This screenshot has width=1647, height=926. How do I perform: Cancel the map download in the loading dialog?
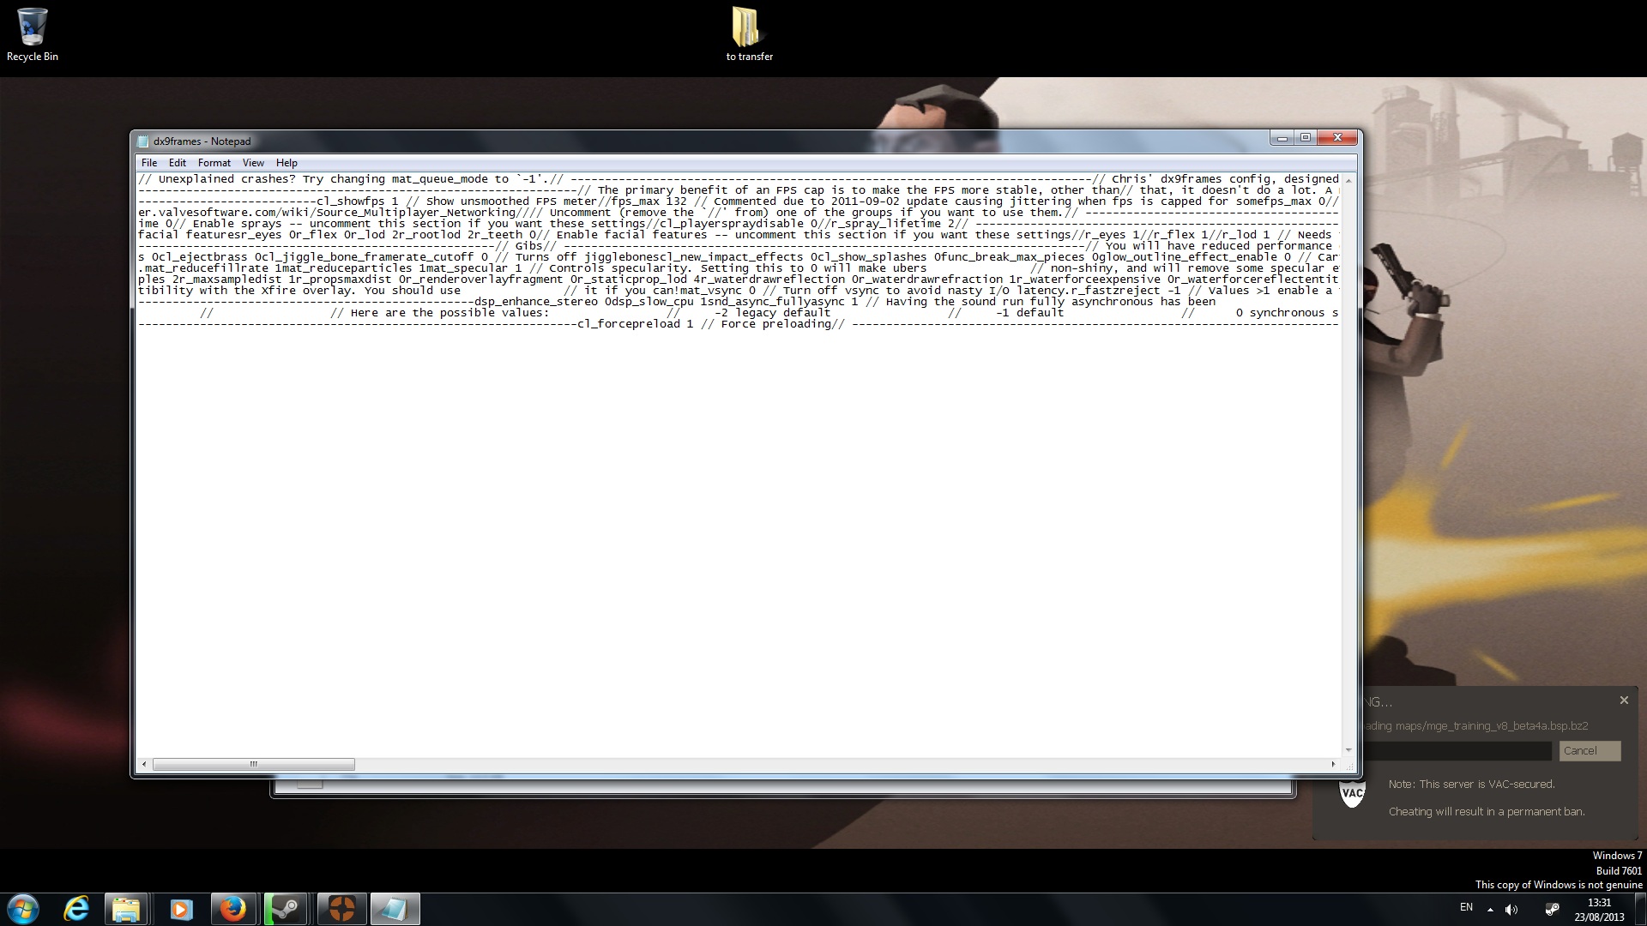click(1590, 751)
